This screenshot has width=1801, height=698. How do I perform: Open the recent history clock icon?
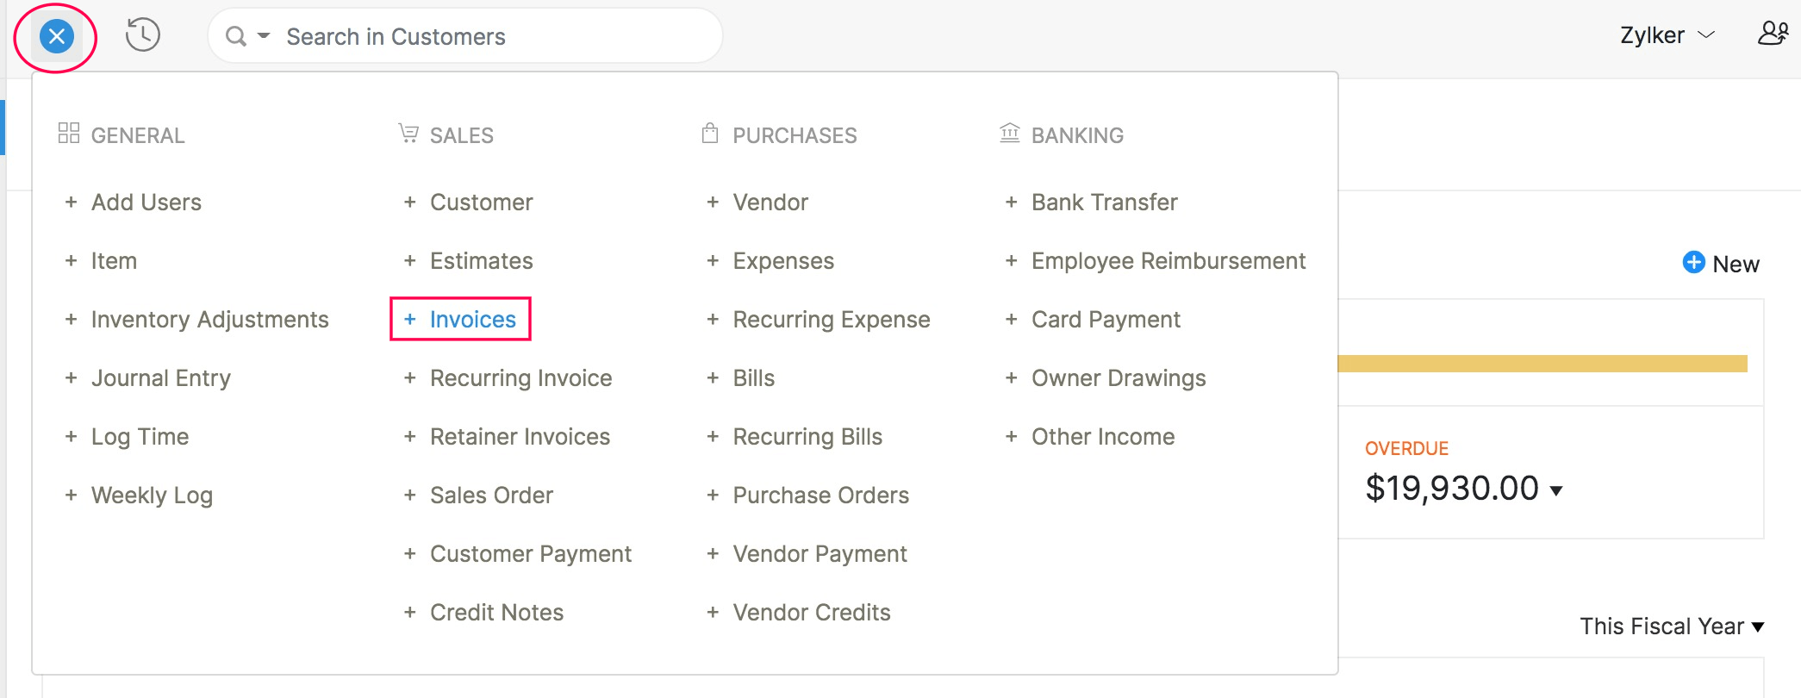tap(142, 35)
